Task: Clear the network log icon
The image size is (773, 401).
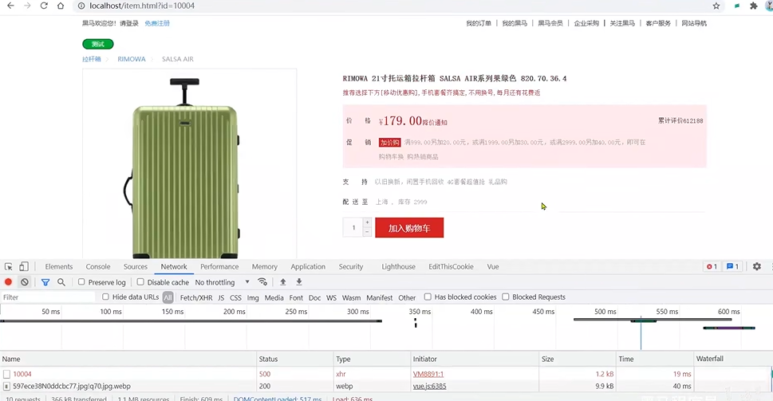Action: coord(25,281)
